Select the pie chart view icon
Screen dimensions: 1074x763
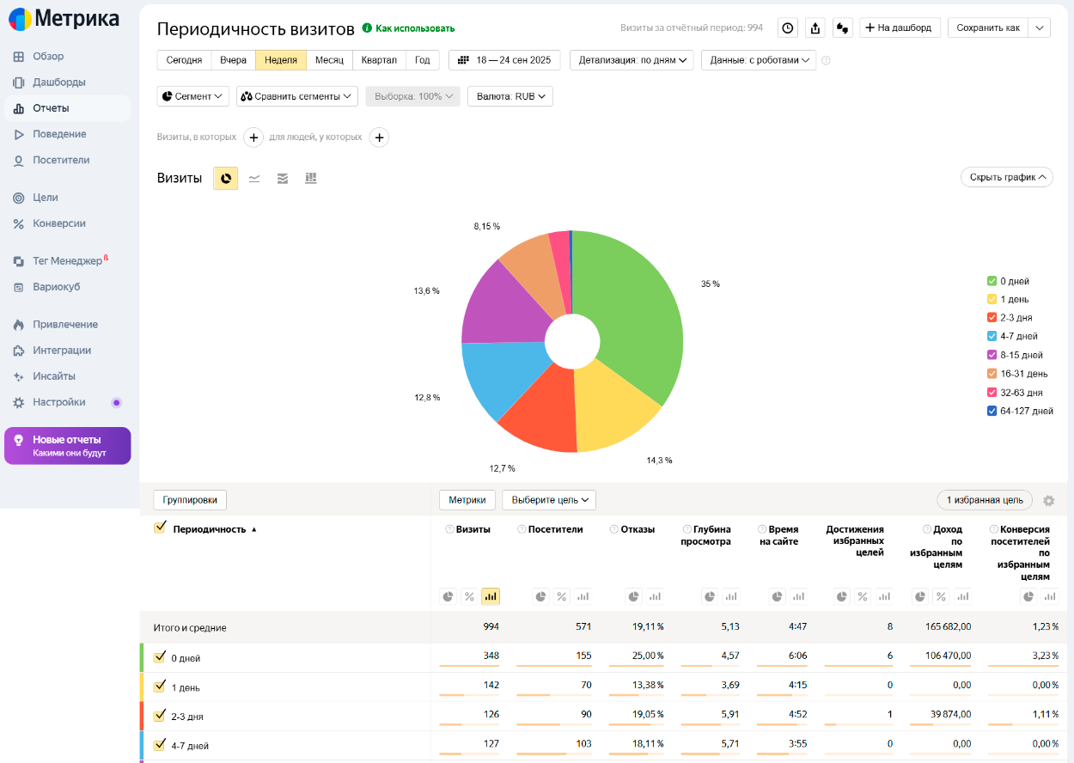pos(226,179)
